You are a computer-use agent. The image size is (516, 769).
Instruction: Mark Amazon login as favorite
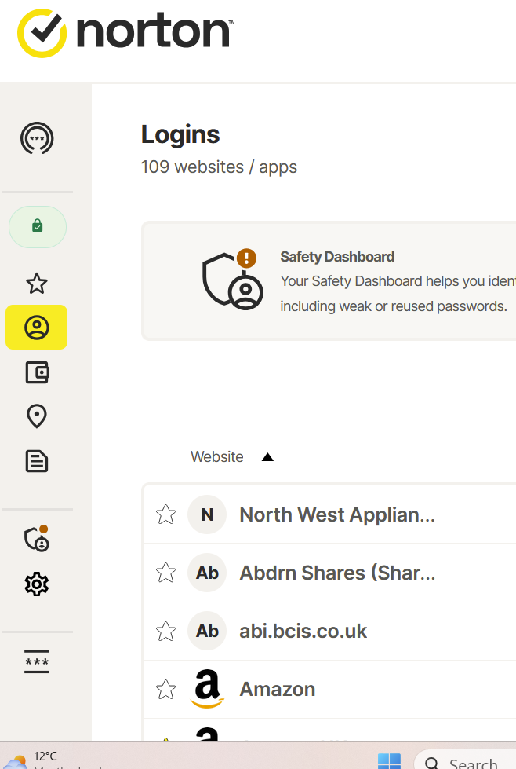[165, 689]
